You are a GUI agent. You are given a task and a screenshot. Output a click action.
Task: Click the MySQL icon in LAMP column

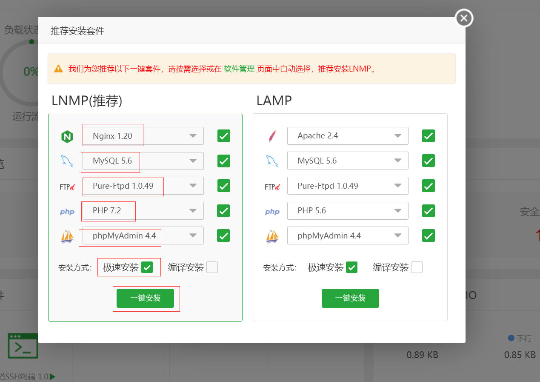(272, 161)
